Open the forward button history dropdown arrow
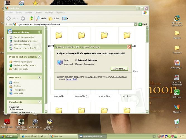This screenshot has width=186, height=139. [27, 19]
